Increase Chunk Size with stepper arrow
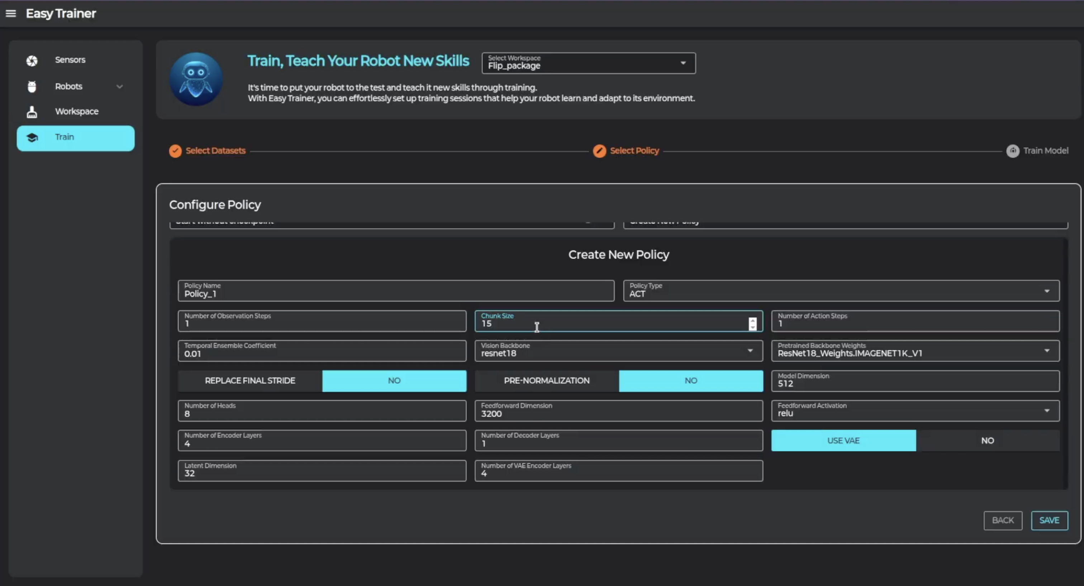The image size is (1084, 586). pos(752,321)
